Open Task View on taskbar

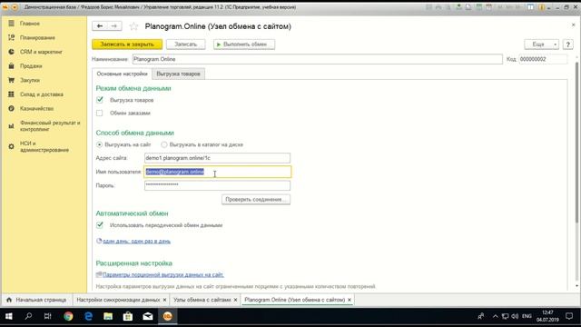[x=48, y=316]
